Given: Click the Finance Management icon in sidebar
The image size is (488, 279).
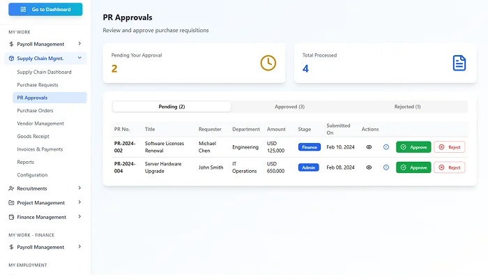Looking at the screenshot, I should pos(11,217).
